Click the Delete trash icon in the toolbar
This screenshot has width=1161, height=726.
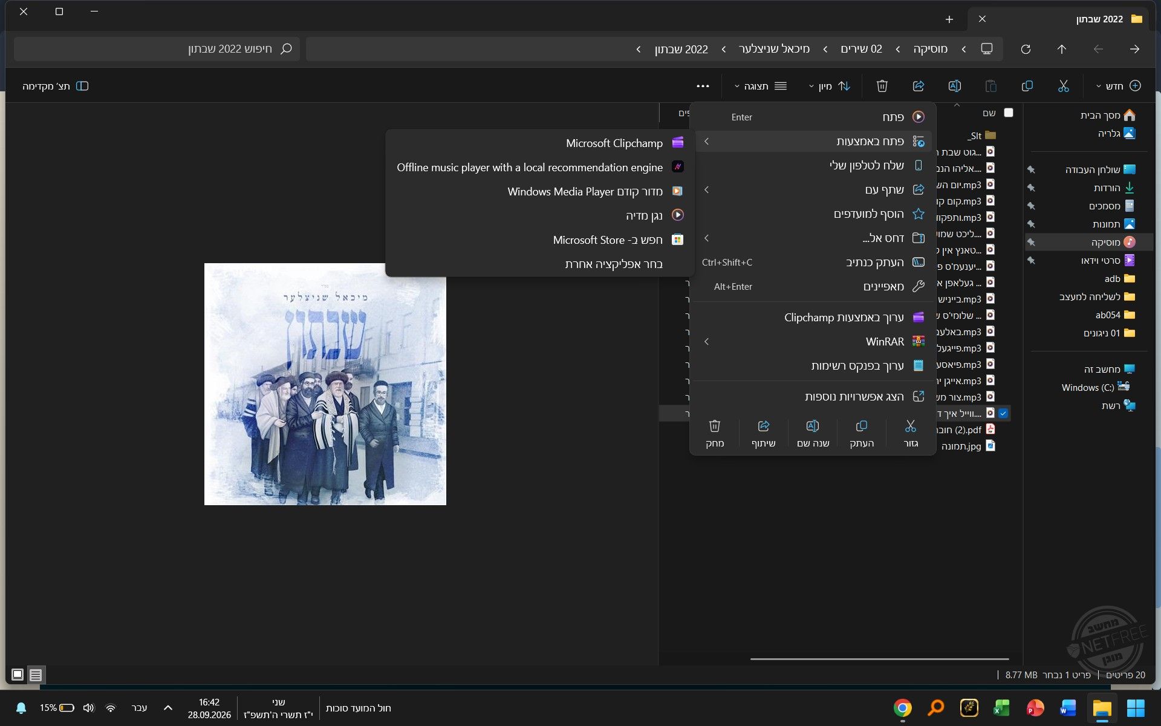[882, 86]
